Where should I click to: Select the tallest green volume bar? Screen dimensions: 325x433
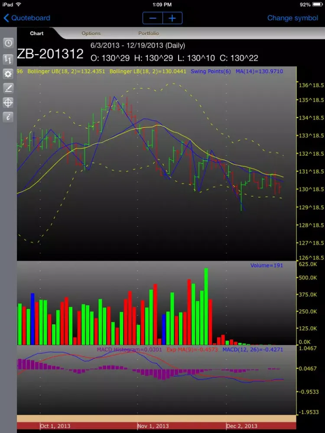[x=206, y=306]
